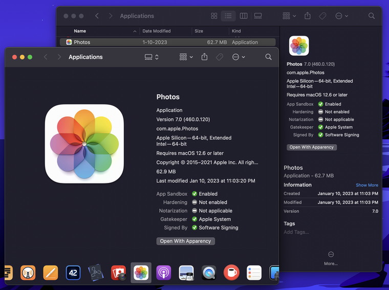Switch rear window to column view
The image size is (389, 290).
click(244, 16)
